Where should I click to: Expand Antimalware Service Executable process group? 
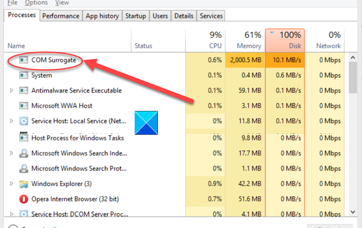(x=11, y=90)
